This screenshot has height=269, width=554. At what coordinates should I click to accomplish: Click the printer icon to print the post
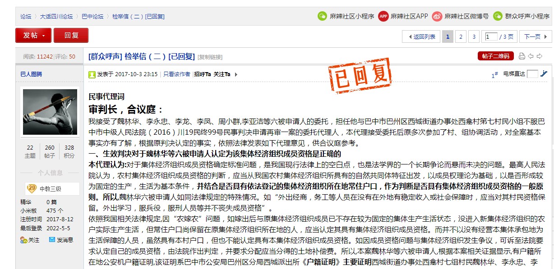pos(522,56)
